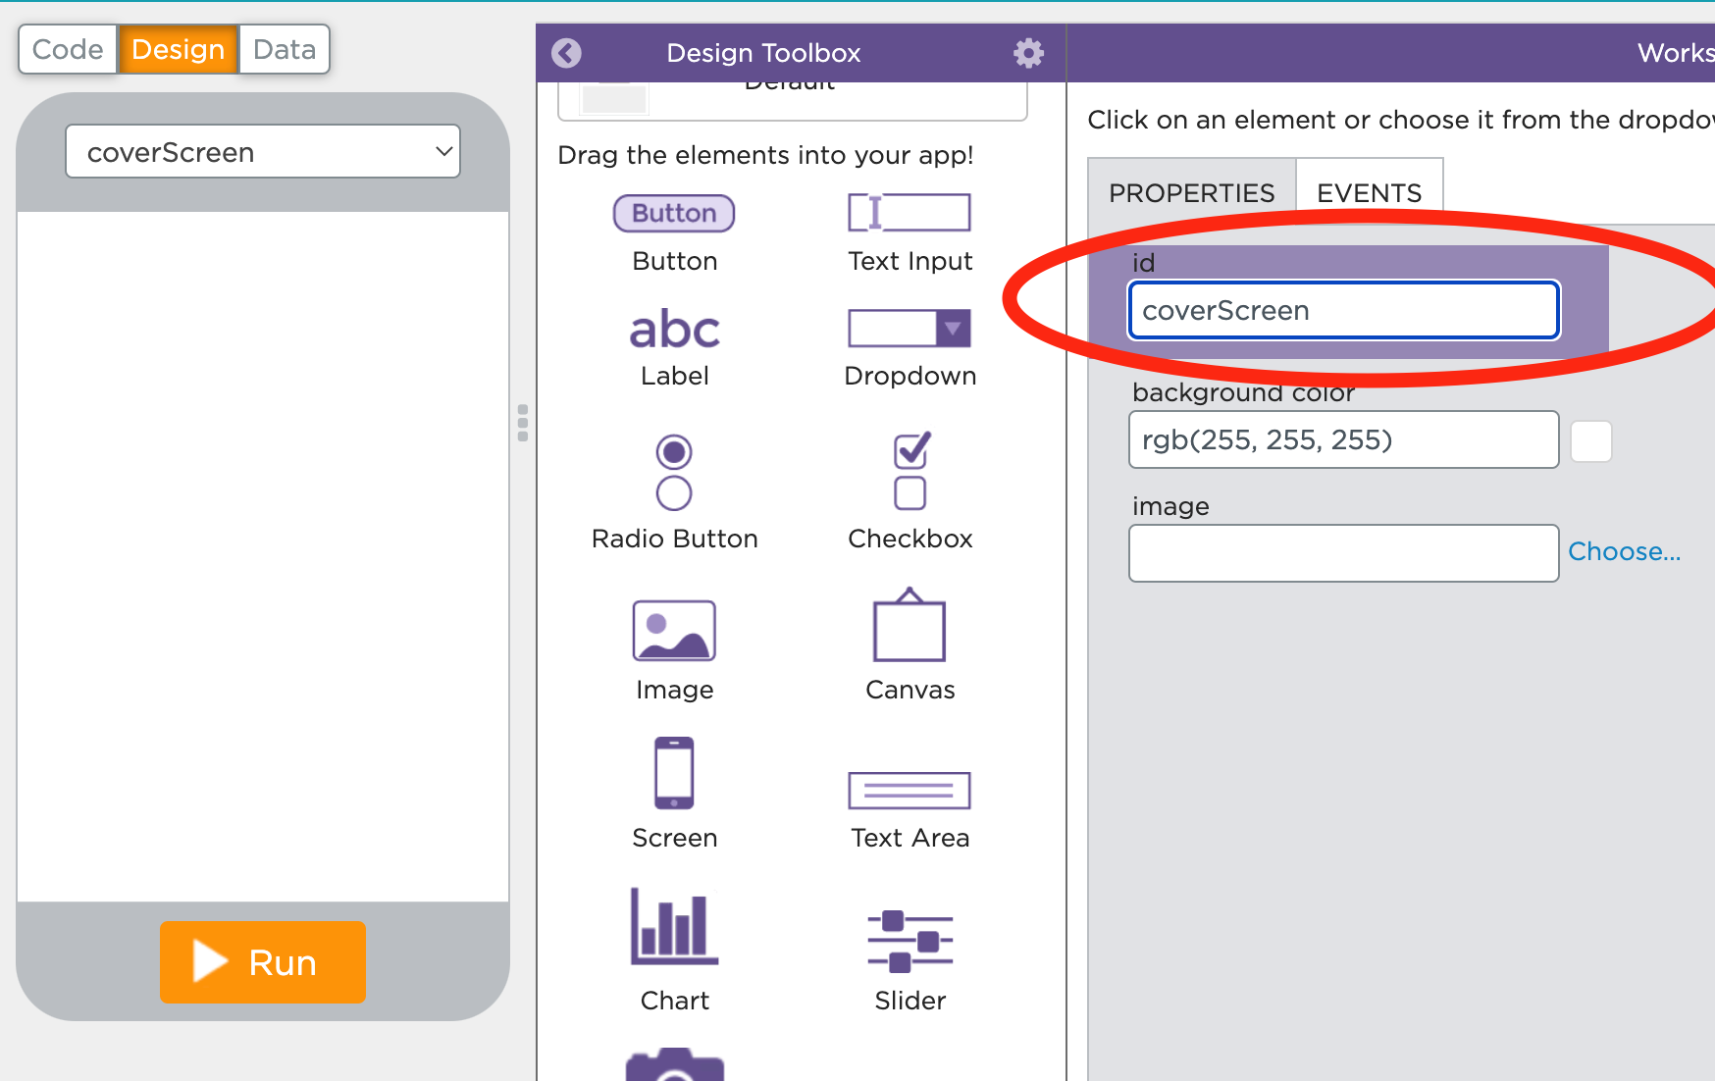Collapse the Design Toolbox with back arrow
The width and height of the screenshot is (1715, 1081).
tap(566, 53)
